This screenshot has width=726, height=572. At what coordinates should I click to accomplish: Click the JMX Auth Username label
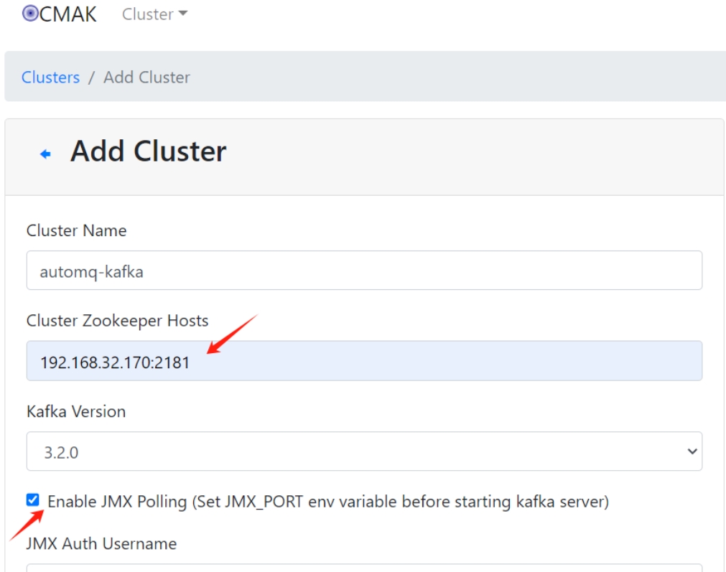pos(101,544)
